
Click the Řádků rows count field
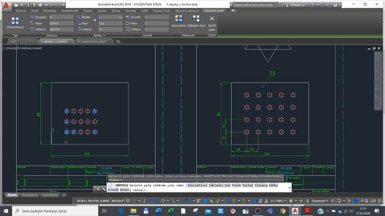click(110, 17)
